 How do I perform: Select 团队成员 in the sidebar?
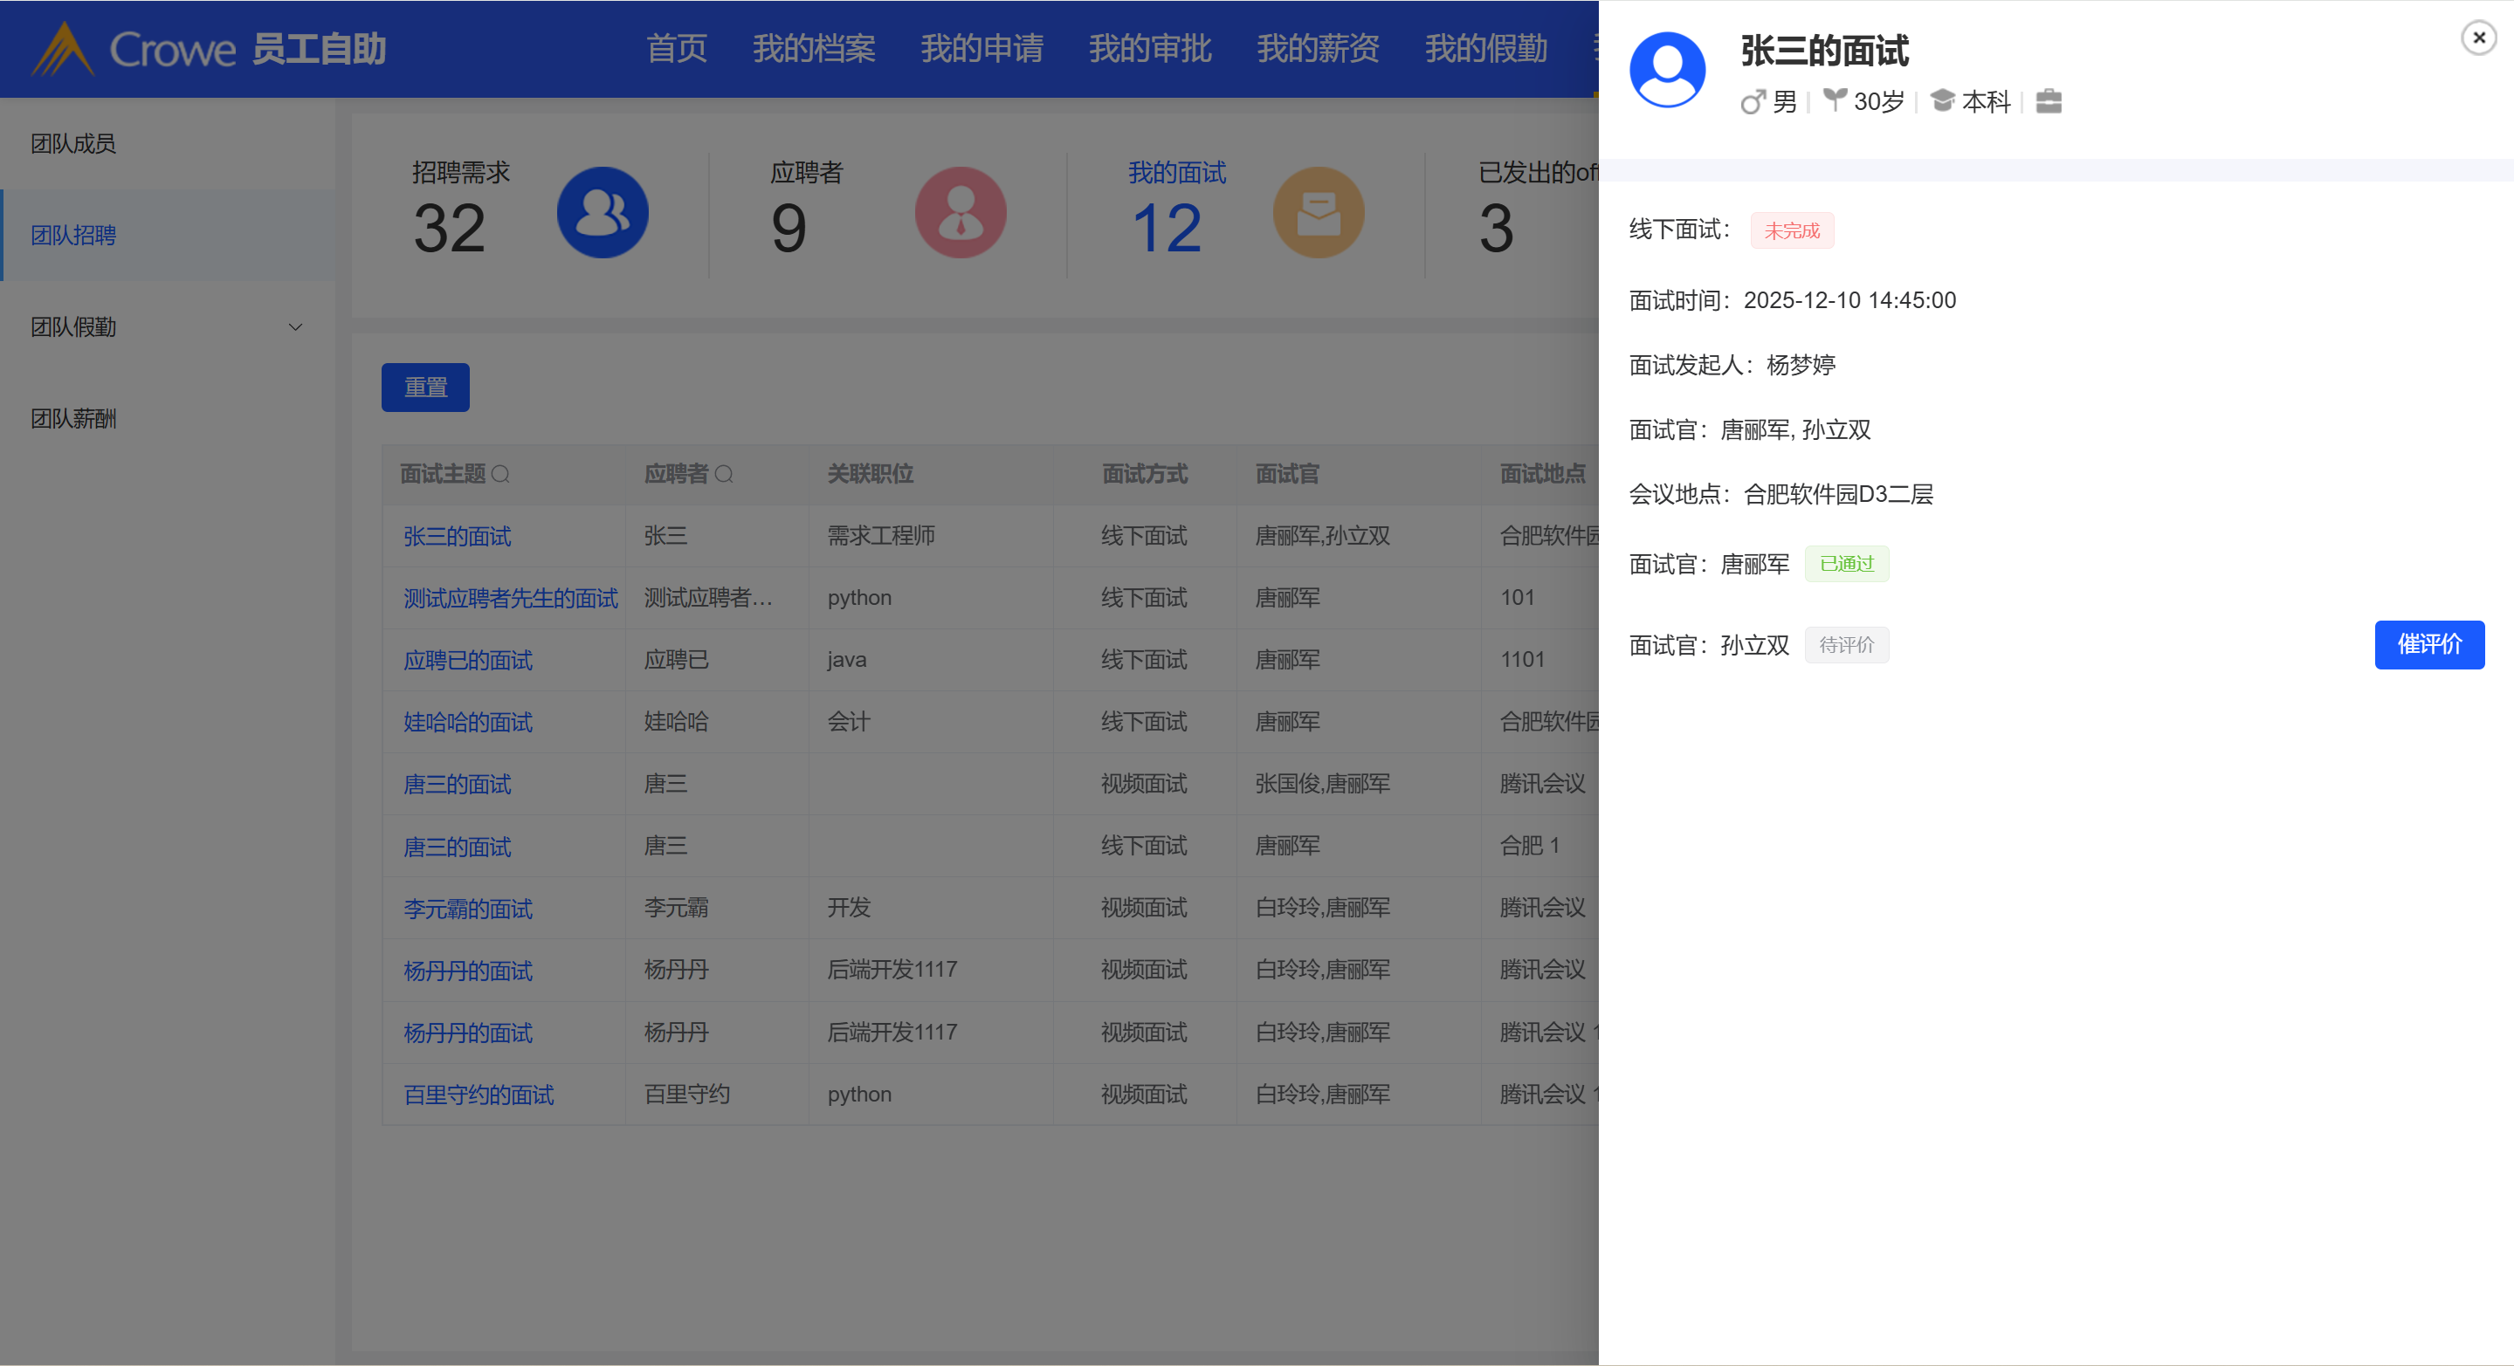73,143
